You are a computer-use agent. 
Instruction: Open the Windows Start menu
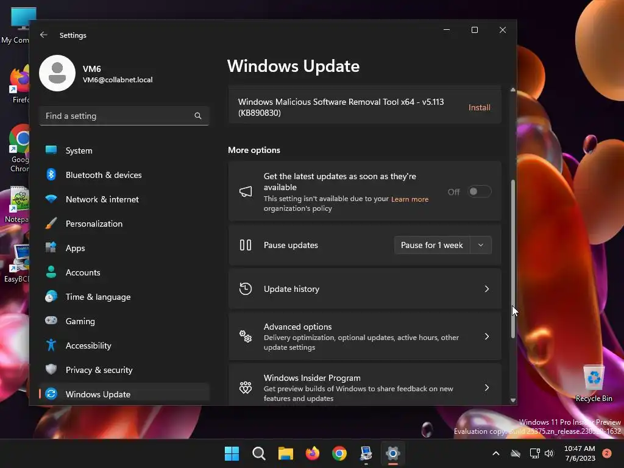232,453
